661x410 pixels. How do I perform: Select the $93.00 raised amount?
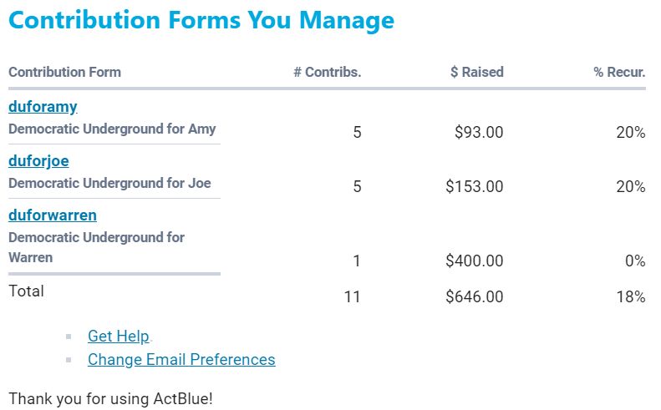click(x=479, y=132)
